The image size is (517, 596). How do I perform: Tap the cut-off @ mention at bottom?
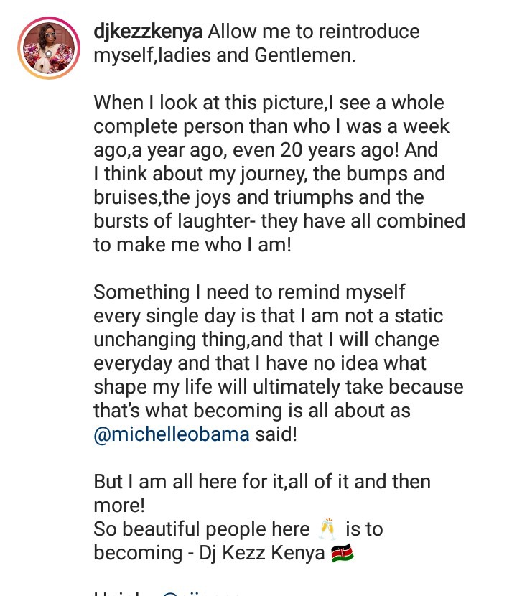200,593
